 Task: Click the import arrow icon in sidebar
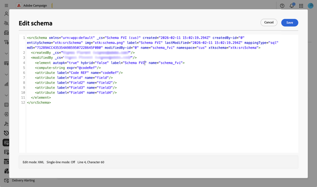[6, 114]
